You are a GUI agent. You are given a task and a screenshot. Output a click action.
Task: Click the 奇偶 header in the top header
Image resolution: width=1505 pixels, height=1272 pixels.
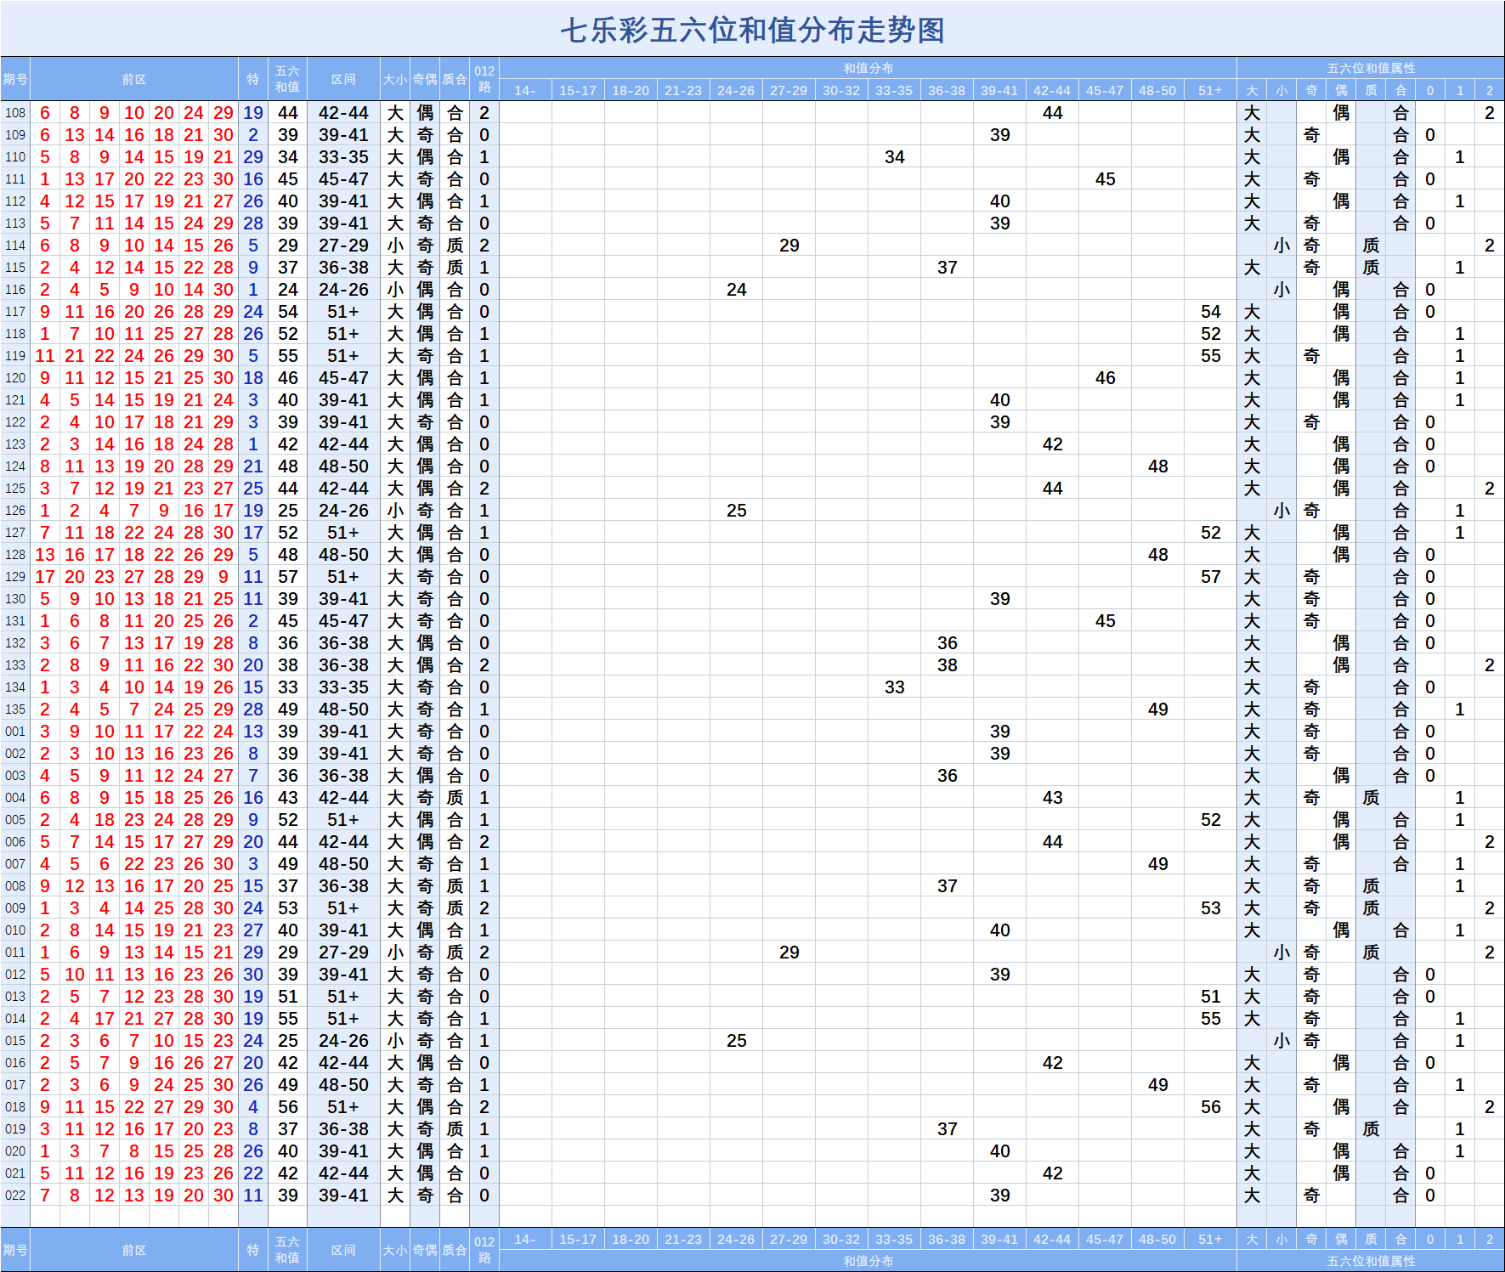point(425,79)
